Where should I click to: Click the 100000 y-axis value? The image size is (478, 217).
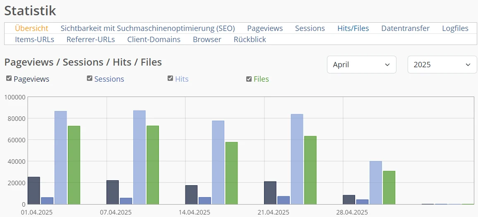point(15,97)
